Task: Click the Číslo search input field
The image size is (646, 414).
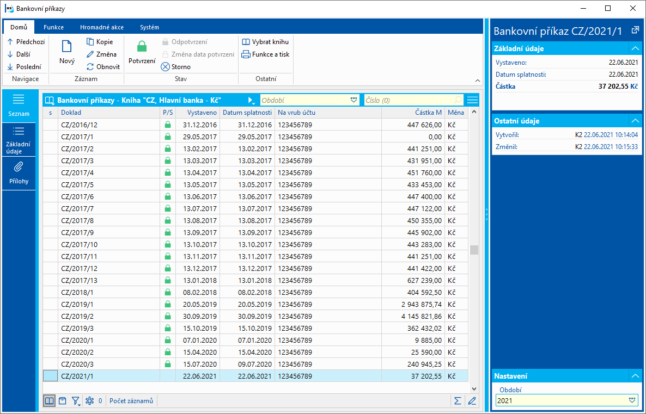Action: pos(409,100)
